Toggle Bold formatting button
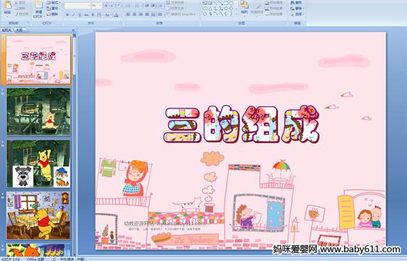 coord(67,15)
